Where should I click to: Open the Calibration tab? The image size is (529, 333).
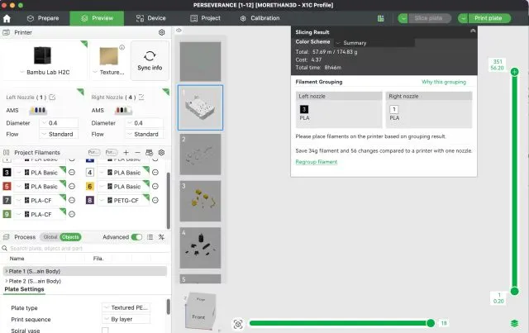pyautogui.click(x=260, y=17)
